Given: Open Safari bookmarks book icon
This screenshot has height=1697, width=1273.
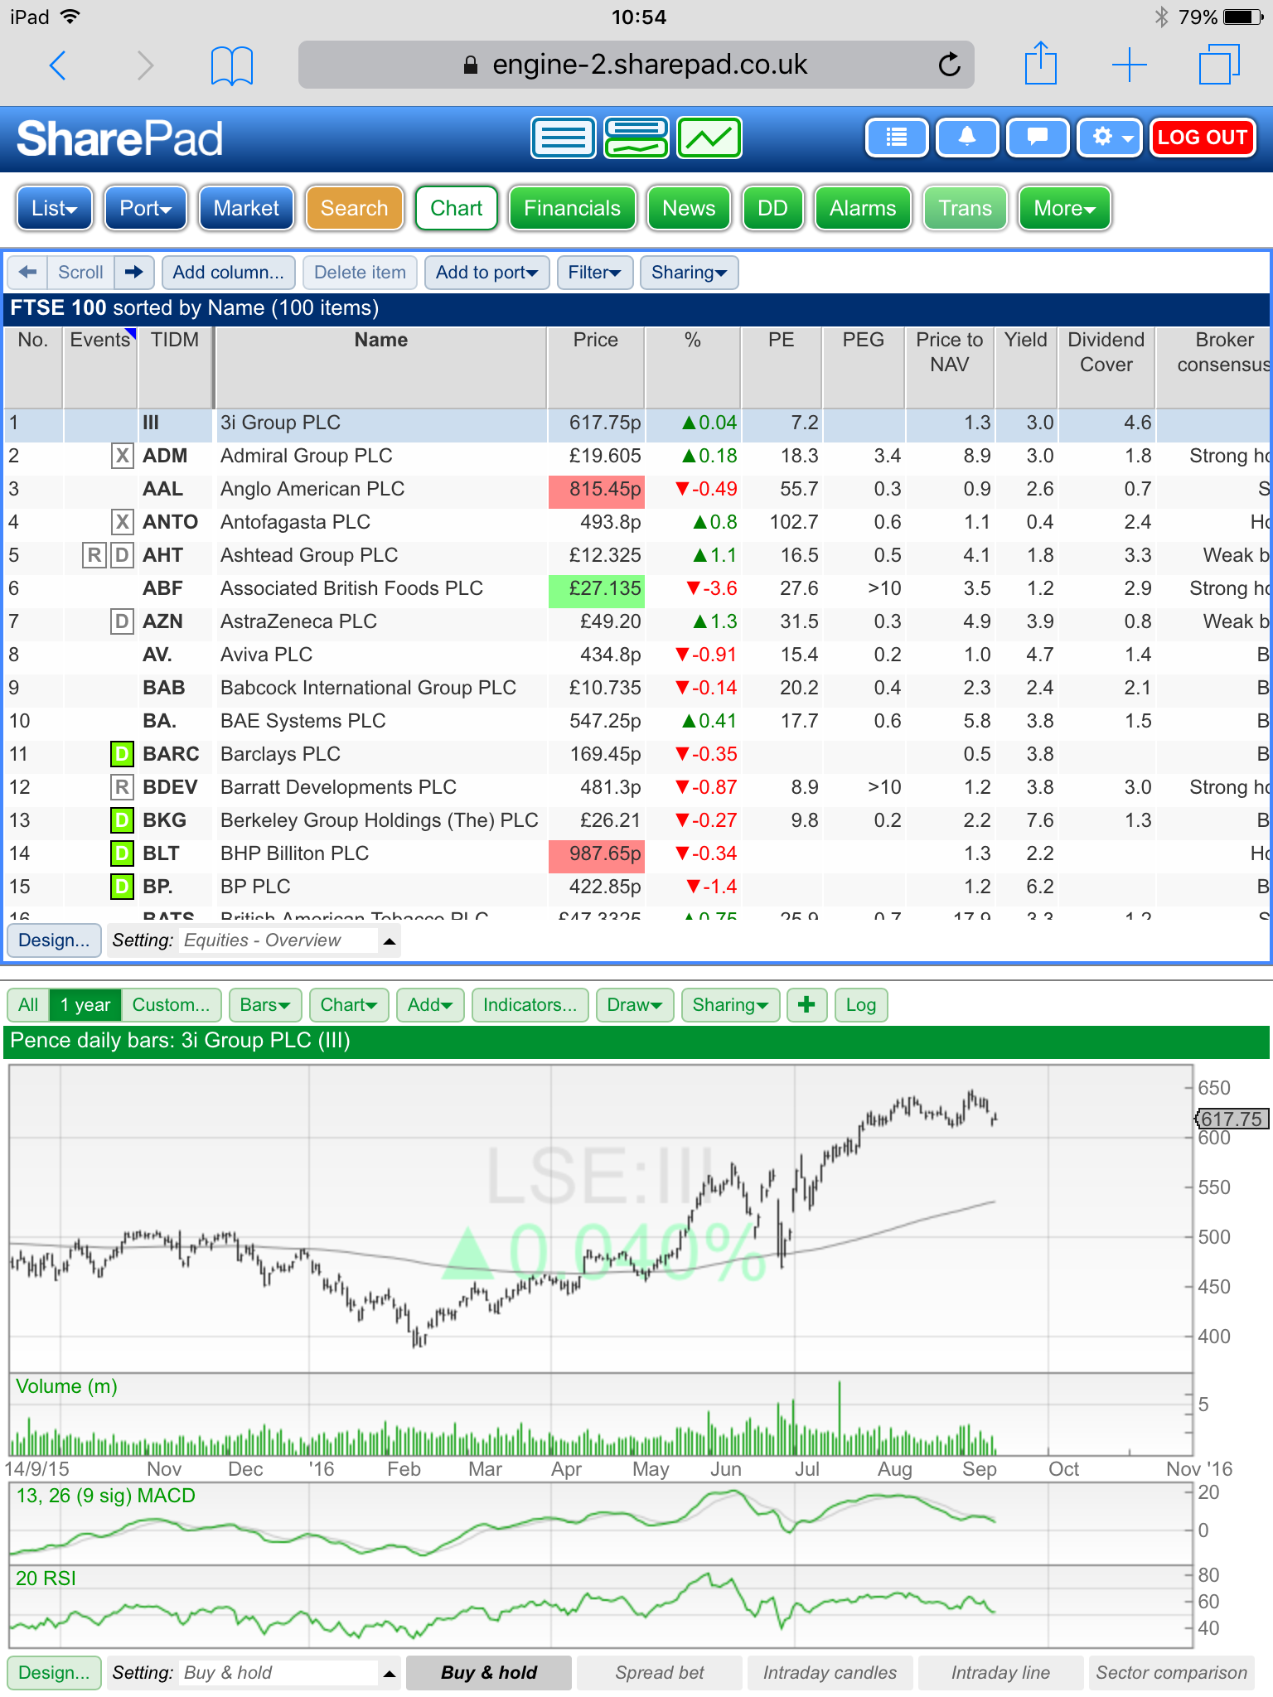Looking at the screenshot, I should (x=232, y=65).
